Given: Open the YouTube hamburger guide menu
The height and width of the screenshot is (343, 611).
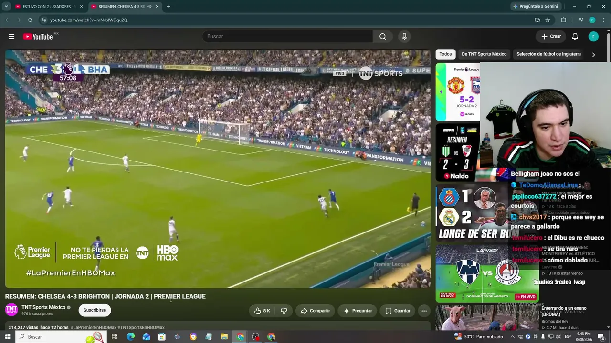Looking at the screenshot, I should [11, 37].
